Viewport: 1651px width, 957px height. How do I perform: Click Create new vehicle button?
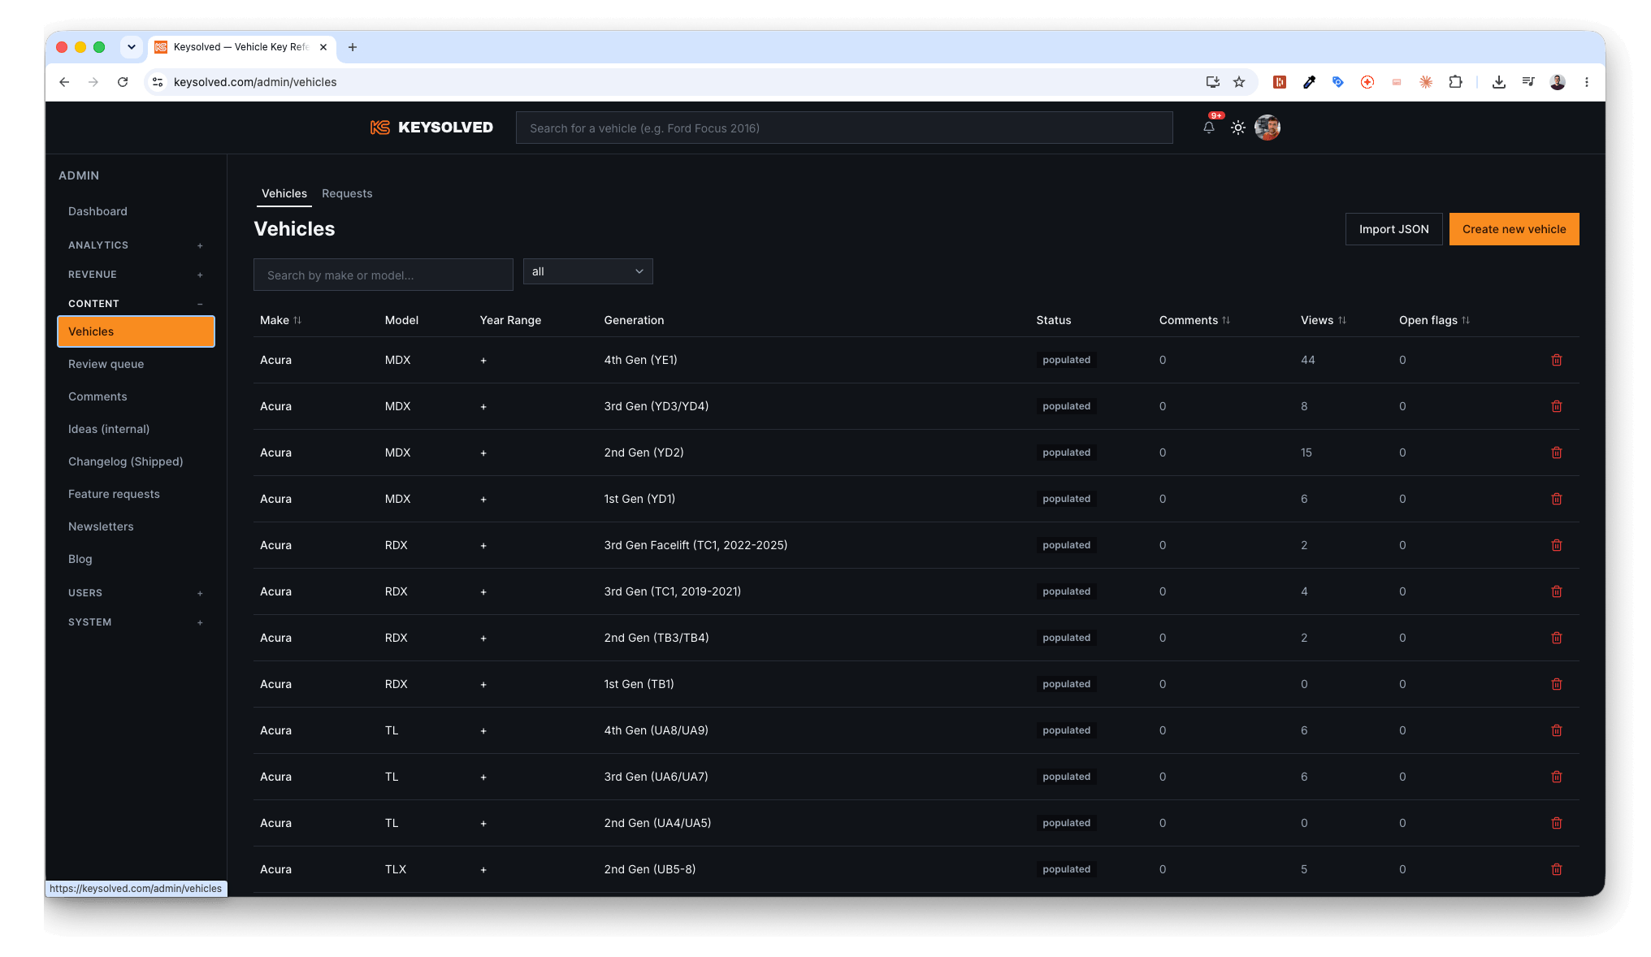1514,229
